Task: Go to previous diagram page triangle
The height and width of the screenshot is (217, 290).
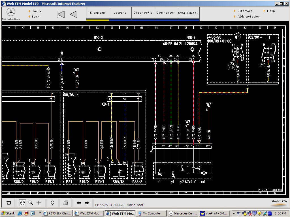Action: click(x=73, y=14)
